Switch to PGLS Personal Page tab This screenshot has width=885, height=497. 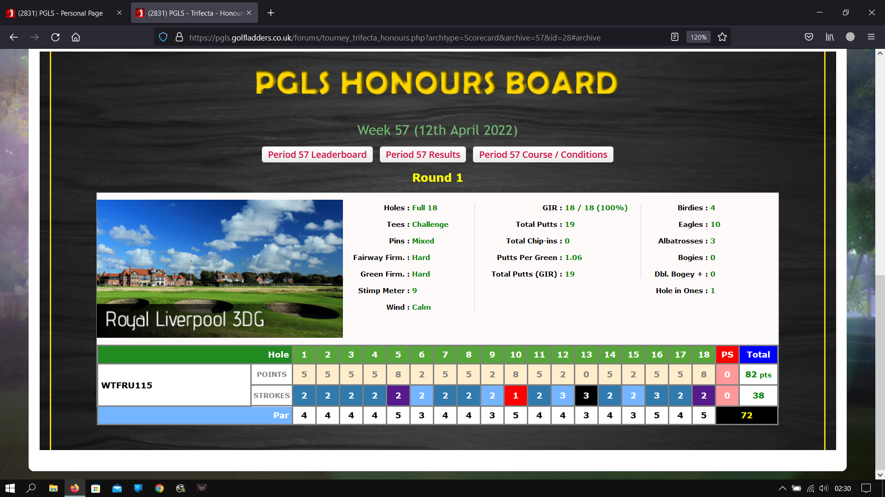[60, 13]
